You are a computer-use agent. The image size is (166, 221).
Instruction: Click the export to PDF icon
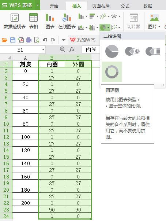21,40
